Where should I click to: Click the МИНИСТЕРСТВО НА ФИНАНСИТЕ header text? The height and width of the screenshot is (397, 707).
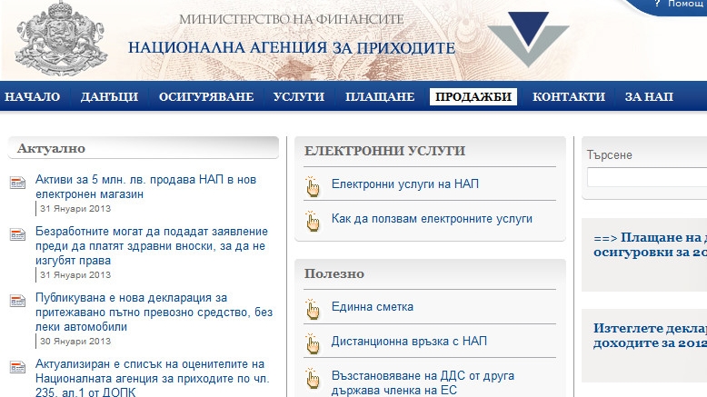(x=292, y=19)
